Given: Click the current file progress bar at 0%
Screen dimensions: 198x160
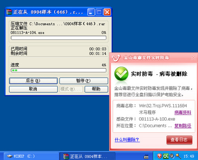Looking at the screenshot, I should [x=59, y=38].
